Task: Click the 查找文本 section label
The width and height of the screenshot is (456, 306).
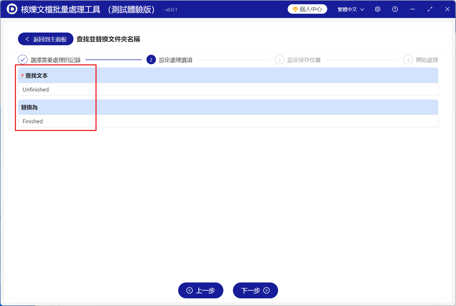Action: pos(36,76)
